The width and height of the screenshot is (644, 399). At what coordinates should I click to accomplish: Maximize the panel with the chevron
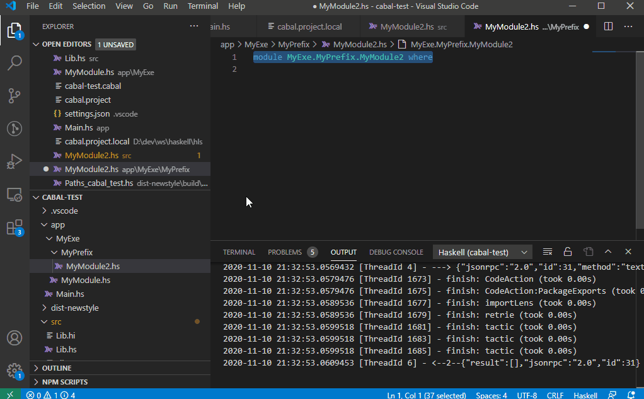click(x=608, y=251)
